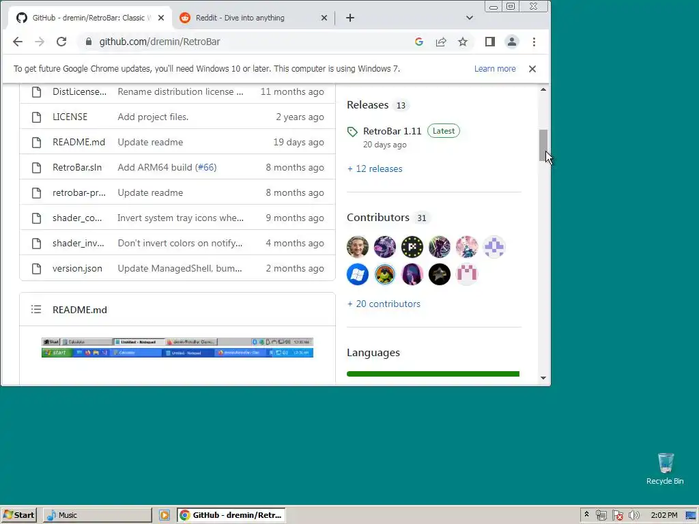Click the page scrollbar thumb
699x524 pixels.
[x=543, y=146]
